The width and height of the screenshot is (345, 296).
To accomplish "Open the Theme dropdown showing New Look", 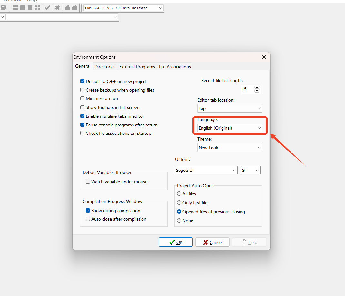I will (230, 148).
